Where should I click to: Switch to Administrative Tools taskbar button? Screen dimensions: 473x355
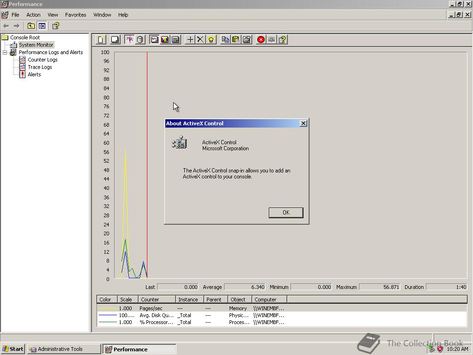pyautogui.click(x=64, y=349)
